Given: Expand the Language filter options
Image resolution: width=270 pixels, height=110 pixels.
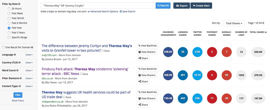Looking at the screenshot, I should 29,55.
